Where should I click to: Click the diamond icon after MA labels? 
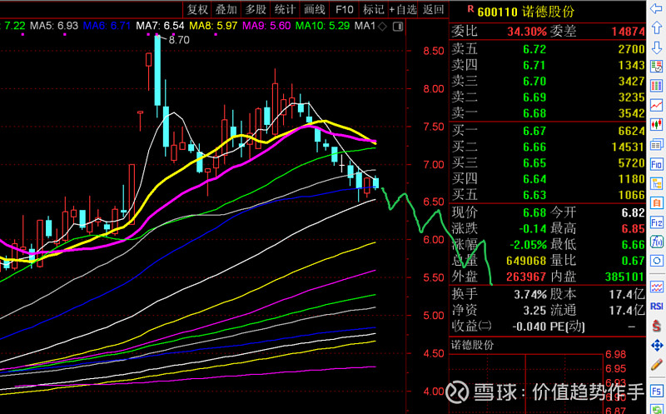coord(382,27)
